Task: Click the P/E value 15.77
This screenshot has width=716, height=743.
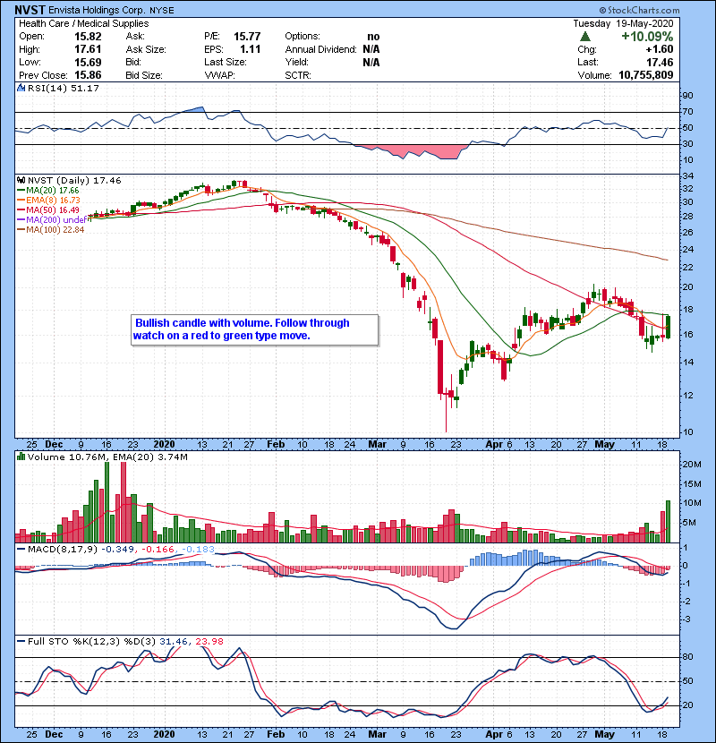Action: tap(247, 37)
